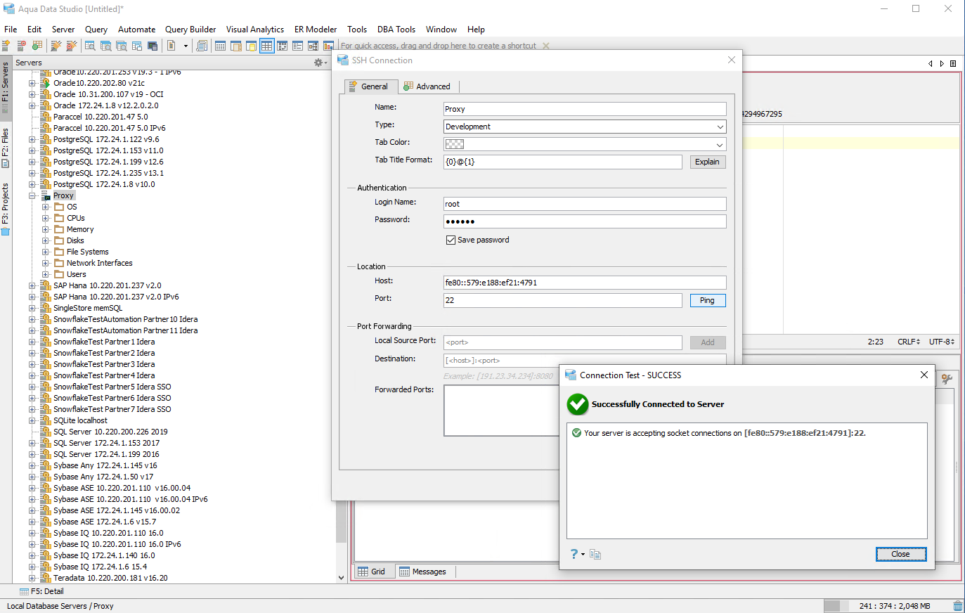Click the form view toolbar icon
The image size is (965, 613).
(x=298, y=46)
